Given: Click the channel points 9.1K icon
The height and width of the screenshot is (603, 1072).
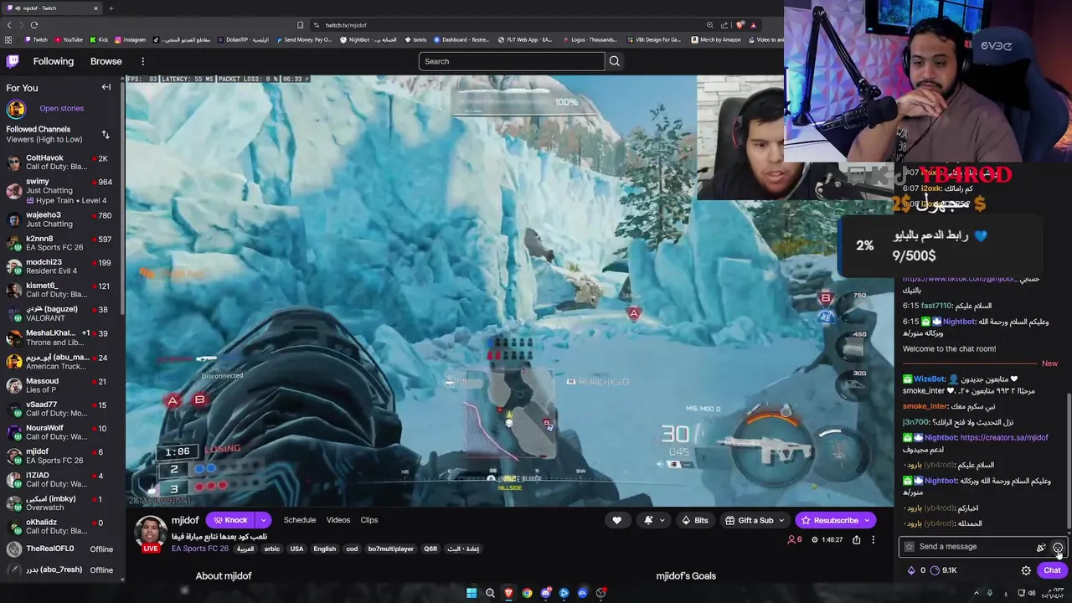Looking at the screenshot, I should pos(935,570).
